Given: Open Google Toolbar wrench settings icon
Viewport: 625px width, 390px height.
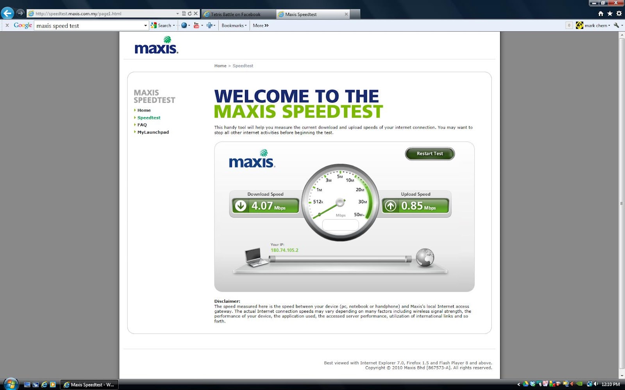Looking at the screenshot, I should 616,25.
